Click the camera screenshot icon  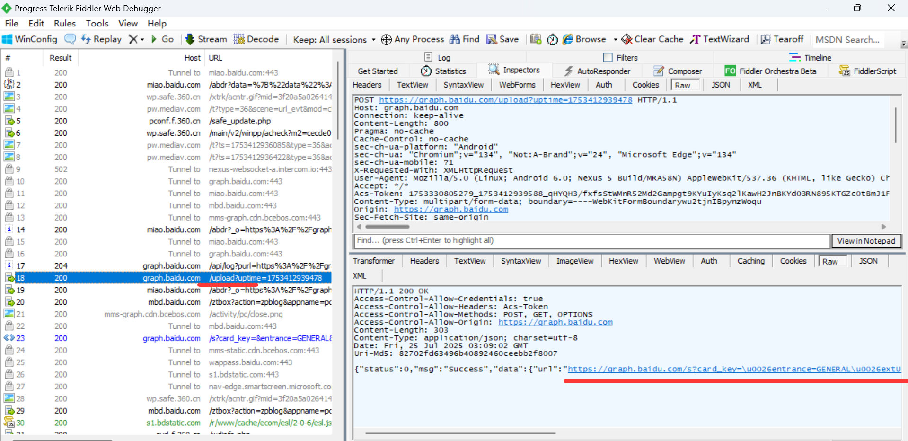pos(536,39)
